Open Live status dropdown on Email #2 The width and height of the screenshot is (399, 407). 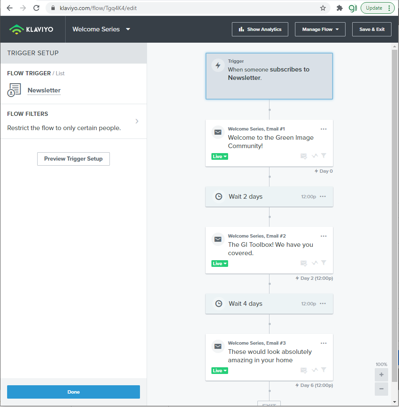220,264
